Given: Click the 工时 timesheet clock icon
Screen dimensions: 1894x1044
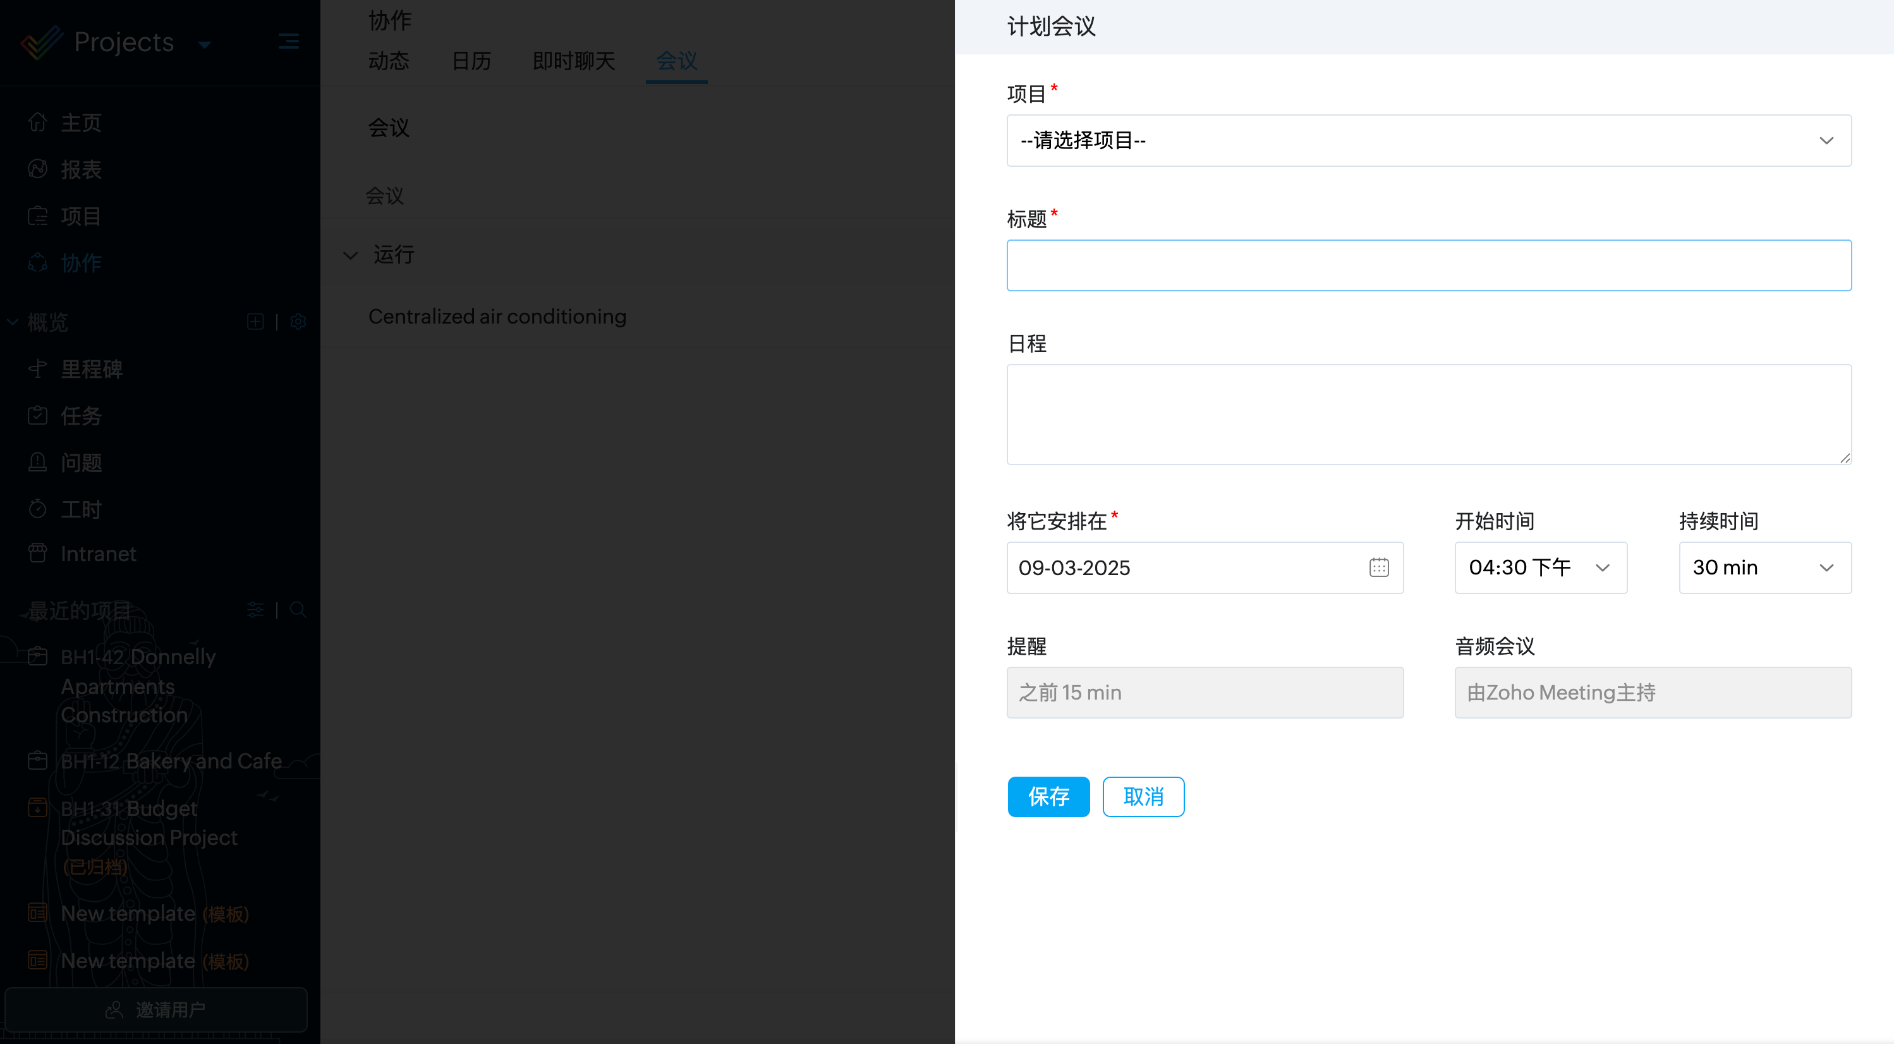Looking at the screenshot, I should tap(37, 509).
